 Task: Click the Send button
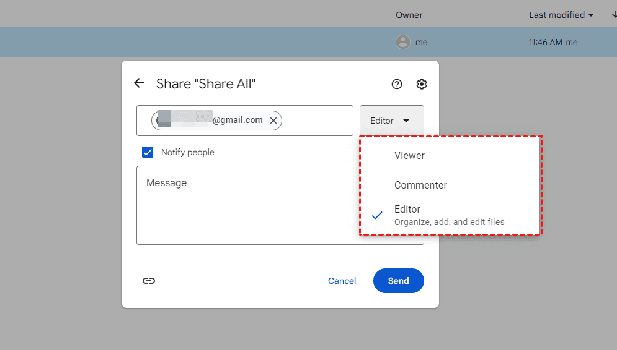click(x=398, y=281)
